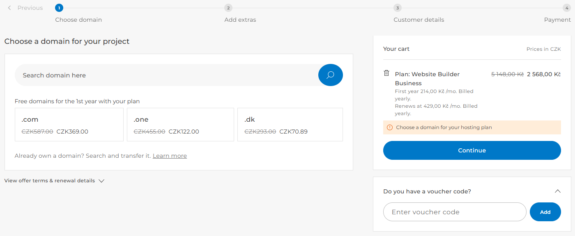Screen dimensions: 575x236
Task: Open the Learn more link
Action: point(170,156)
